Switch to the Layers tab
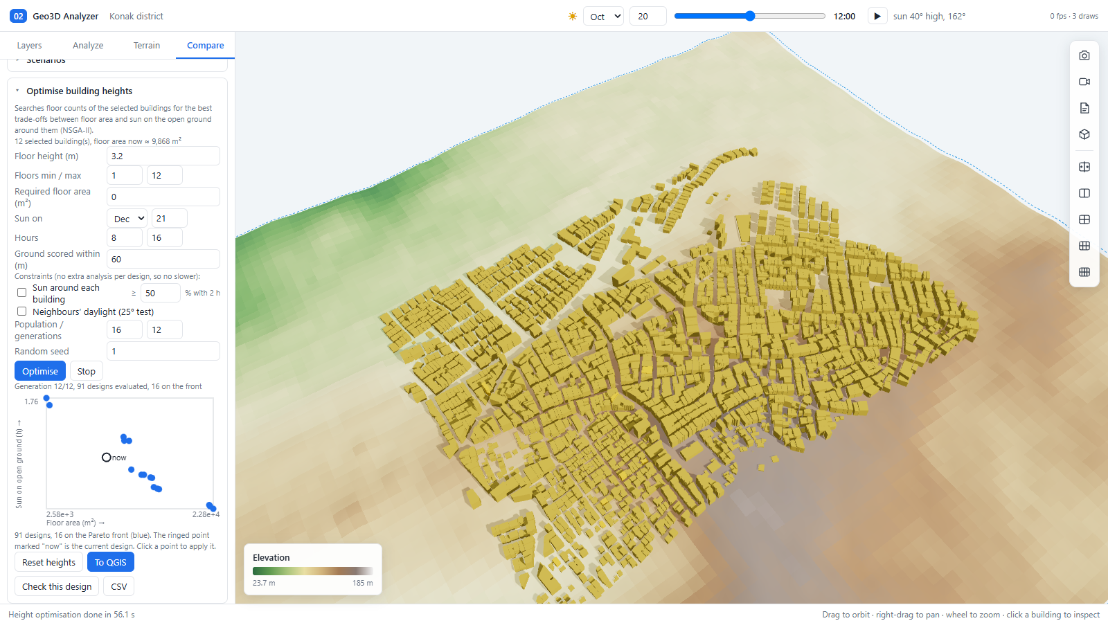Screen dimensions: 1108x623 tap(29, 45)
